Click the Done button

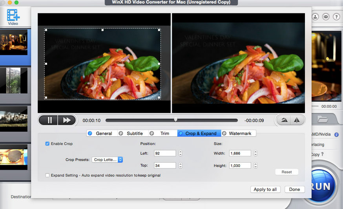(x=294, y=189)
